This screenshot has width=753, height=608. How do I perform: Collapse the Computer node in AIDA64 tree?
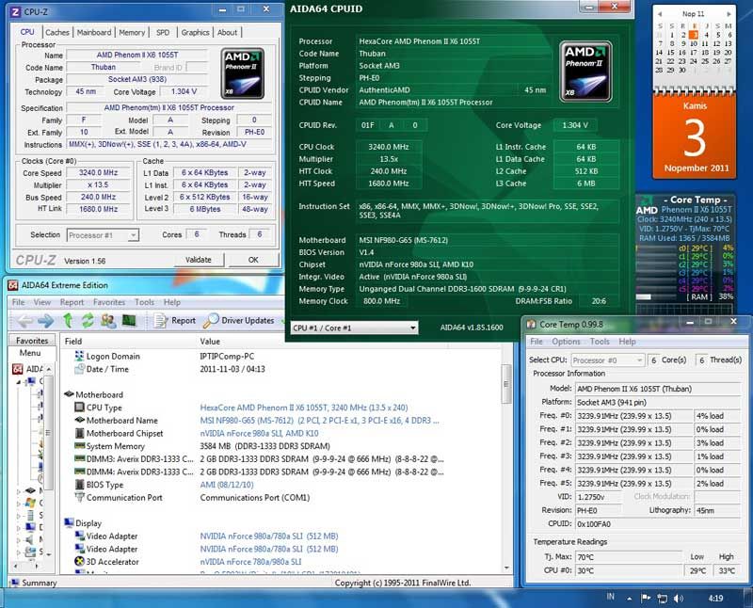tap(18, 382)
